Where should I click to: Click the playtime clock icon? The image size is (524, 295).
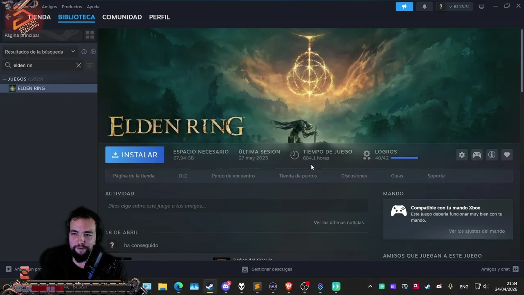295,155
